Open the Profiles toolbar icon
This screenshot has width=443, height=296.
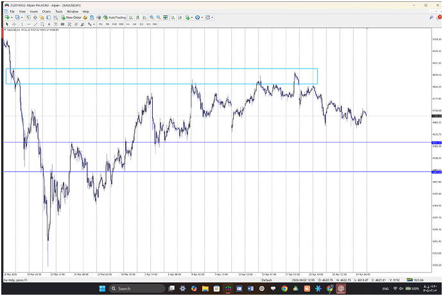(17, 17)
